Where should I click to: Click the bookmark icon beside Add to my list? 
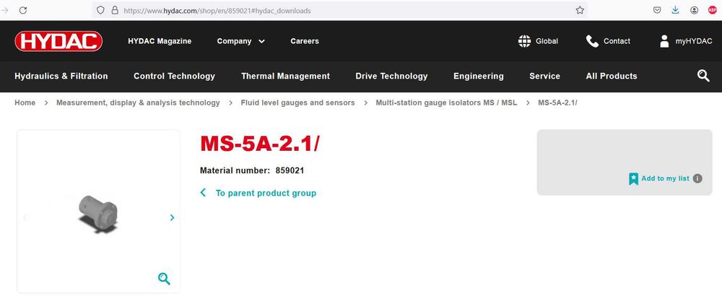coord(634,178)
